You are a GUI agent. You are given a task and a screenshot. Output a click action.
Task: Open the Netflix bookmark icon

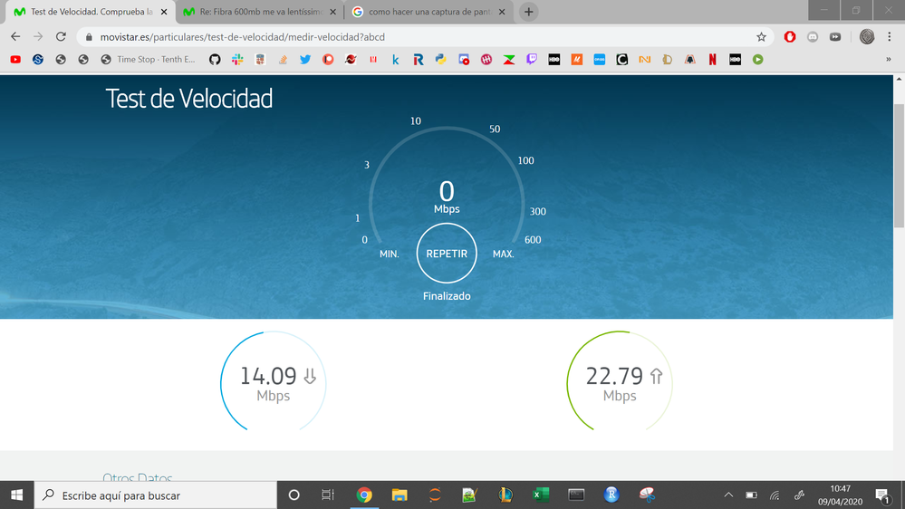pos(713,60)
